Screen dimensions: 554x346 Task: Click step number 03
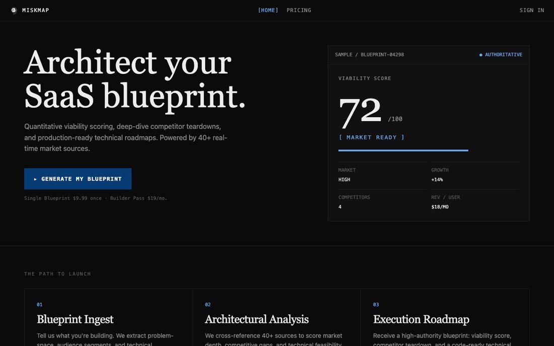[376, 304]
